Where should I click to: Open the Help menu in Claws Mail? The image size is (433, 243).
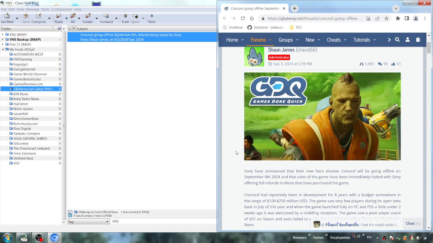pyautogui.click(x=78, y=9)
